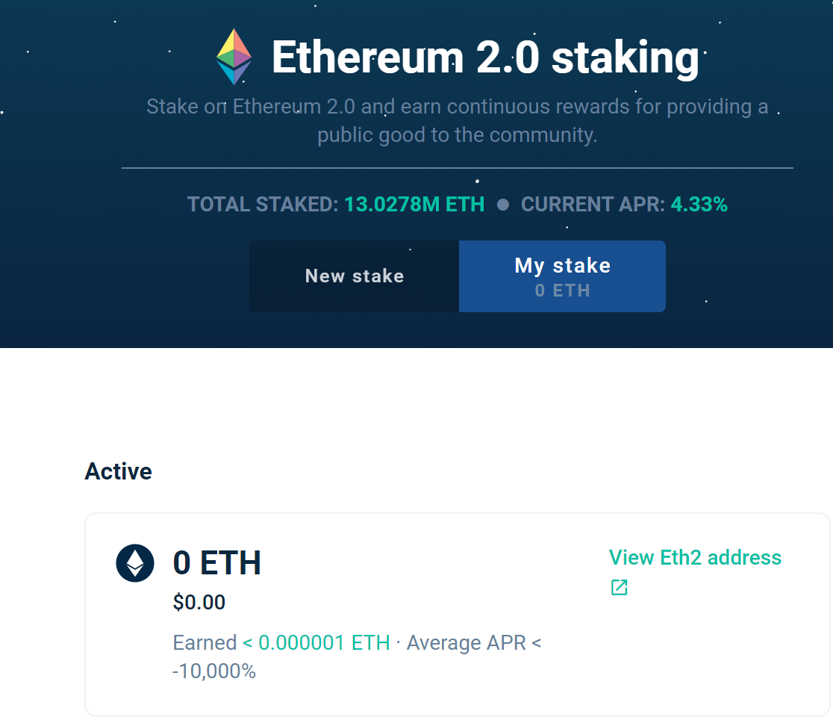Click the Active section heading
This screenshot has width=833, height=717.
pyautogui.click(x=119, y=471)
